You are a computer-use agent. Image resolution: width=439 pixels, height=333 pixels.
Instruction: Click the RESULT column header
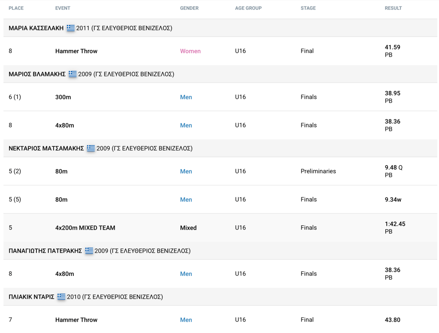point(393,8)
